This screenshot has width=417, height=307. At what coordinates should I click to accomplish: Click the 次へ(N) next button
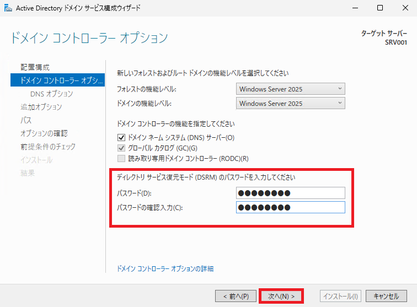[x=281, y=296]
